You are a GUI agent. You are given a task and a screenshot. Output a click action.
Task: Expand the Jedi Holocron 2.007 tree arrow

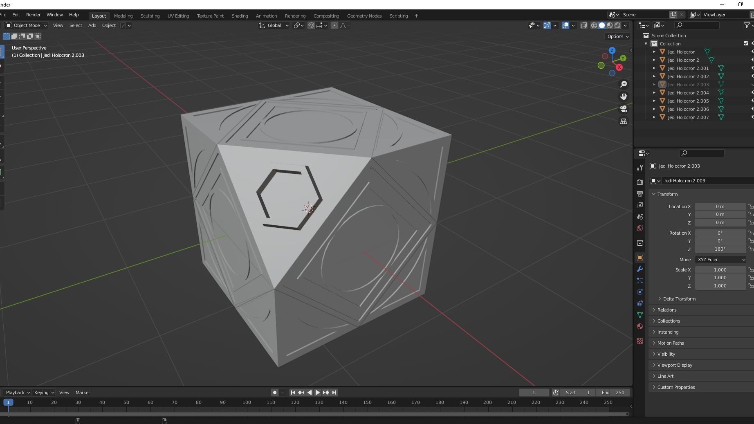click(x=654, y=117)
